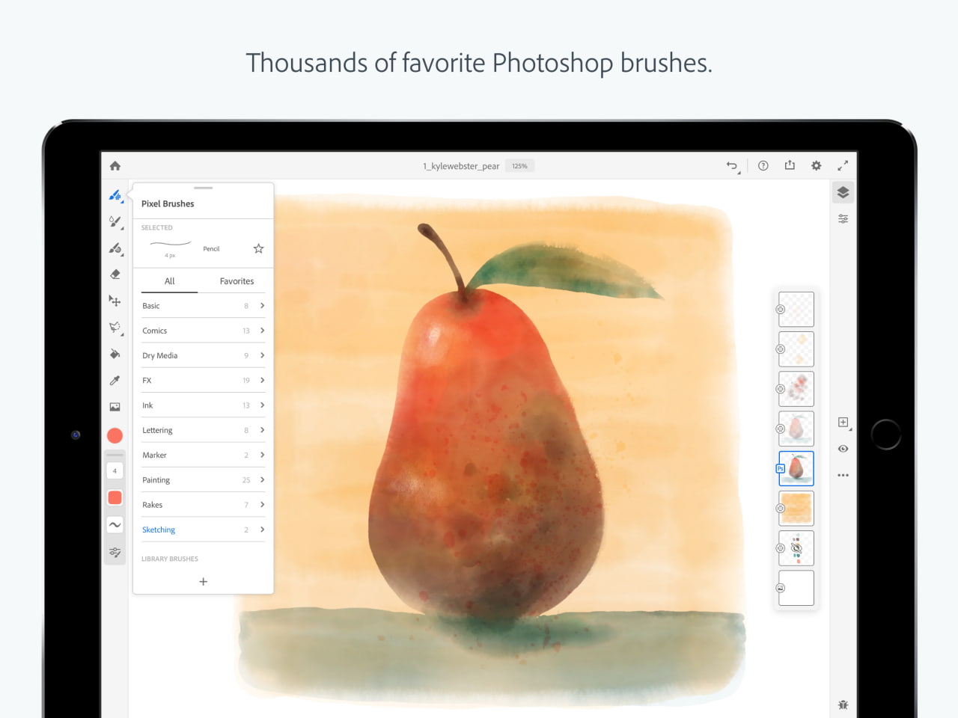Image resolution: width=958 pixels, height=718 pixels.
Task: Select the Eyedropper tool
Action: point(115,380)
